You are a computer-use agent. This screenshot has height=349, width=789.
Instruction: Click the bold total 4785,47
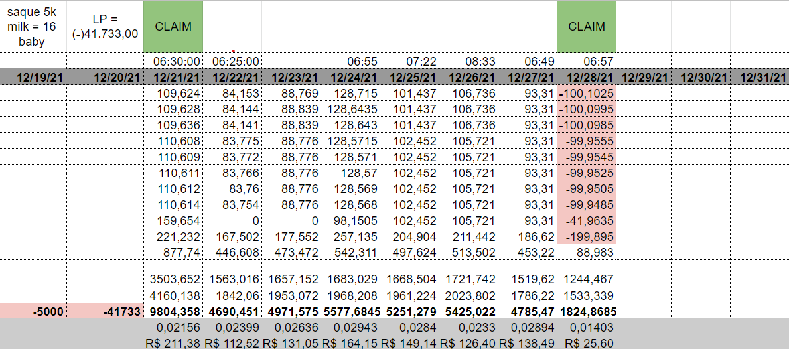(x=528, y=311)
